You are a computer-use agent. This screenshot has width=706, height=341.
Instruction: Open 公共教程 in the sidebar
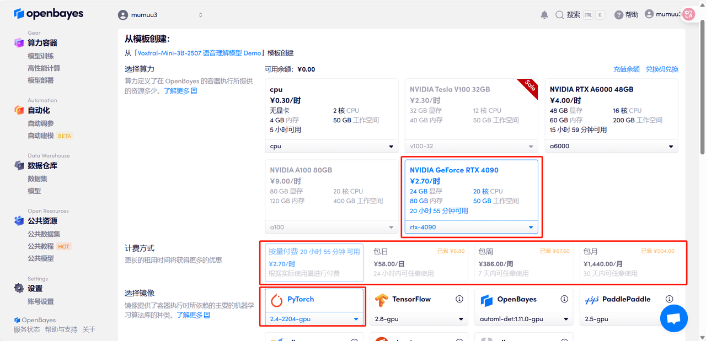pos(41,246)
